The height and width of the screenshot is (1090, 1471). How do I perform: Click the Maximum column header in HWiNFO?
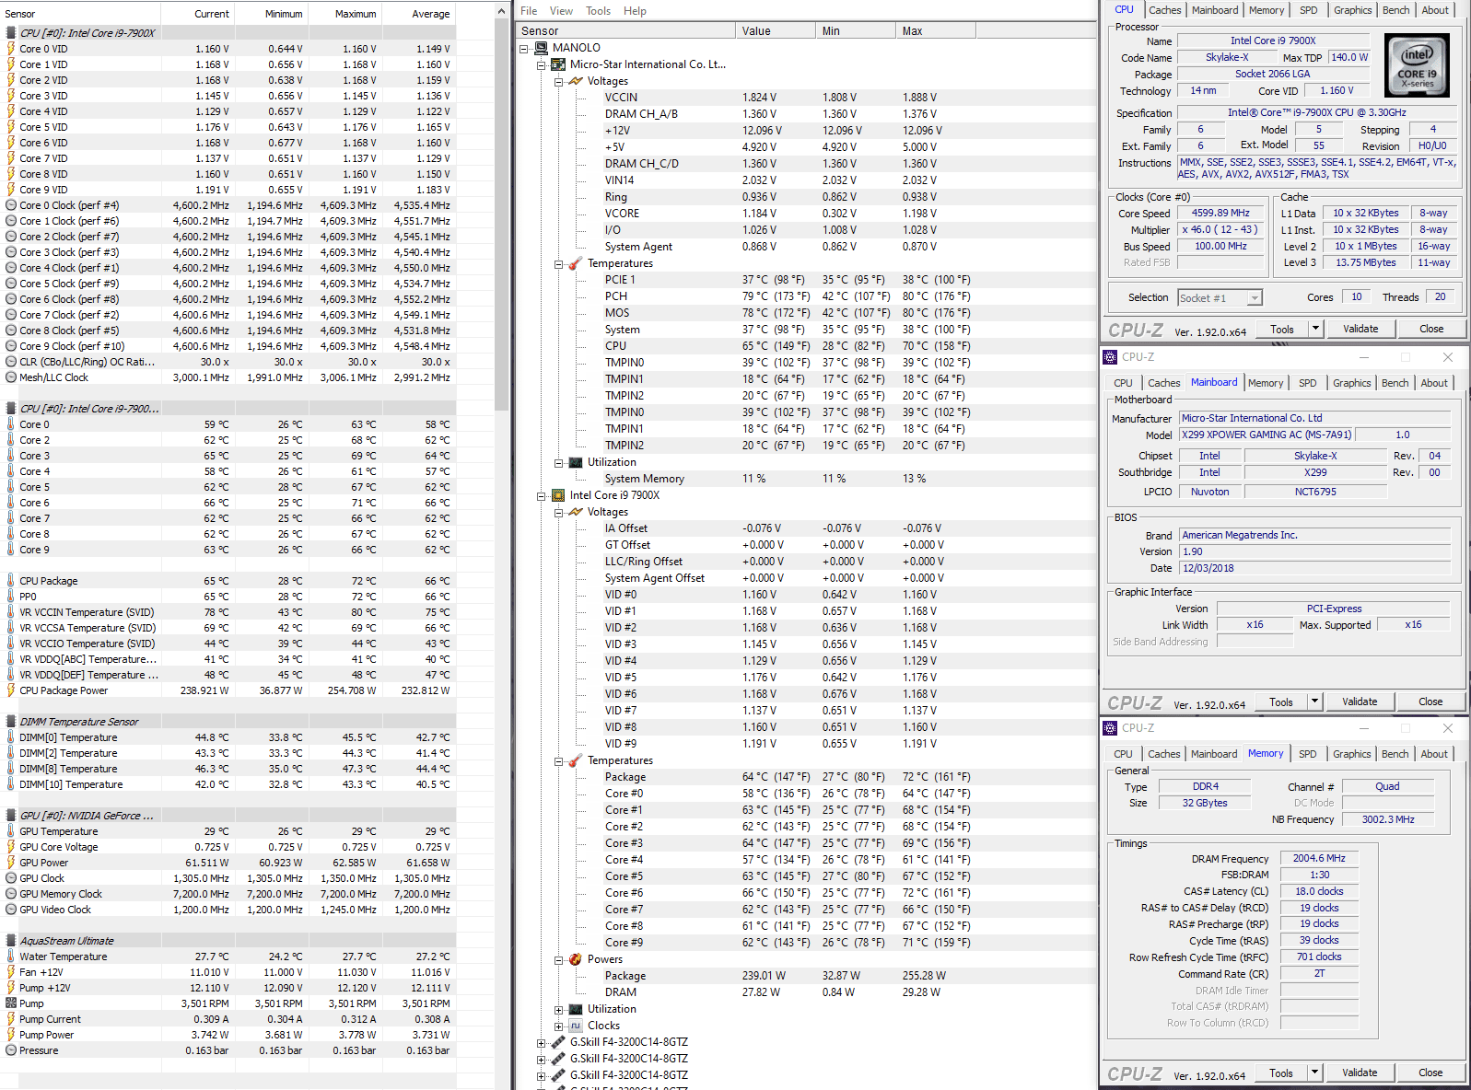[344, 14]
